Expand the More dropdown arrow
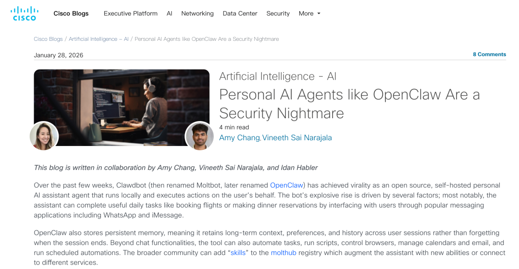 (319, 13)
